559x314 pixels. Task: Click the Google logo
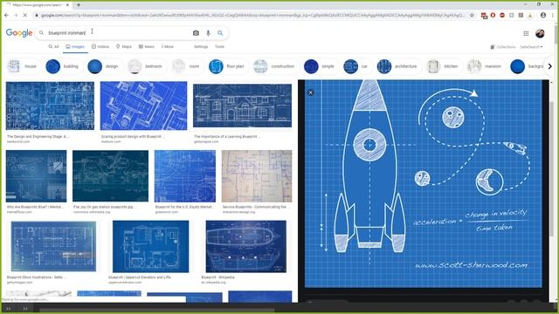click(19, 33)
